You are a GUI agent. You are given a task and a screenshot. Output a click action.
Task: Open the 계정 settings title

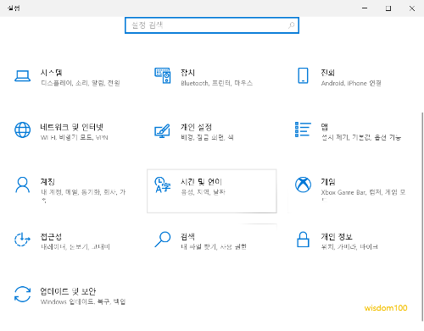pyautogui.click(x=47, y=182)
